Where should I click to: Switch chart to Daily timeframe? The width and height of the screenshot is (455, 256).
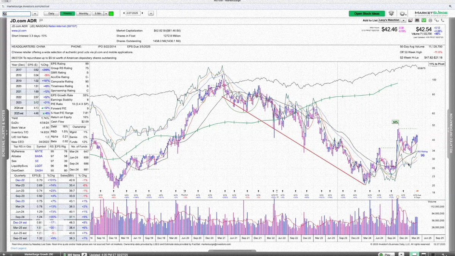click(x=51, y=13)
